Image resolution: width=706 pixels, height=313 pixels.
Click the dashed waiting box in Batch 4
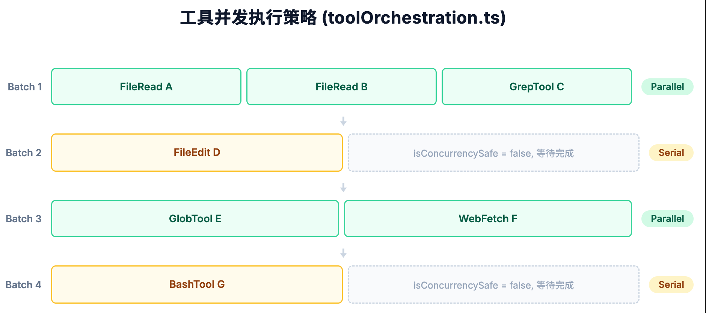[493, 285]
